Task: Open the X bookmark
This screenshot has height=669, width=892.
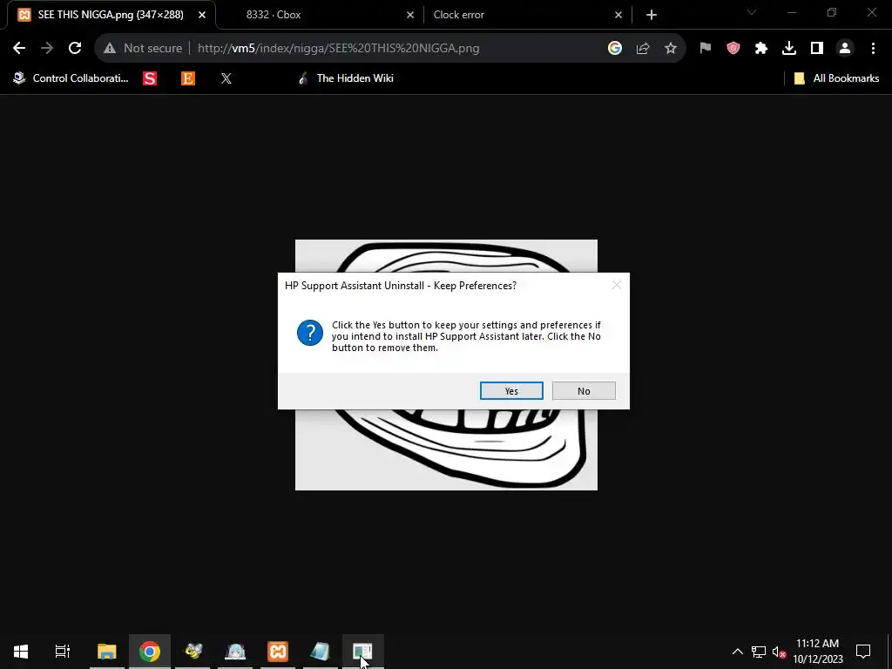Action: (x=226, y=78)
